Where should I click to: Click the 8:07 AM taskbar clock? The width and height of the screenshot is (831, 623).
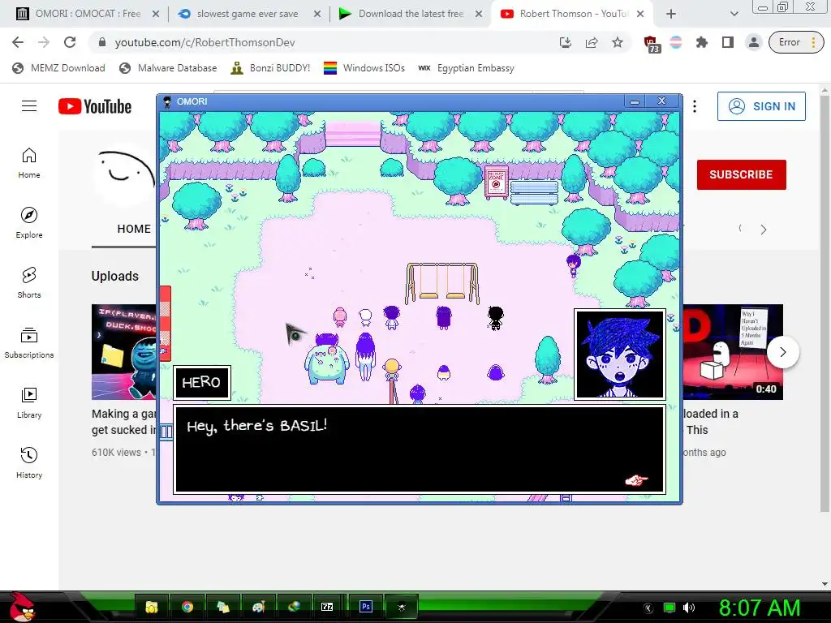pos(759,608)
